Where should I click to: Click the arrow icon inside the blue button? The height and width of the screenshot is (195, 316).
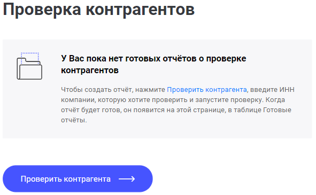pos(127,179)
